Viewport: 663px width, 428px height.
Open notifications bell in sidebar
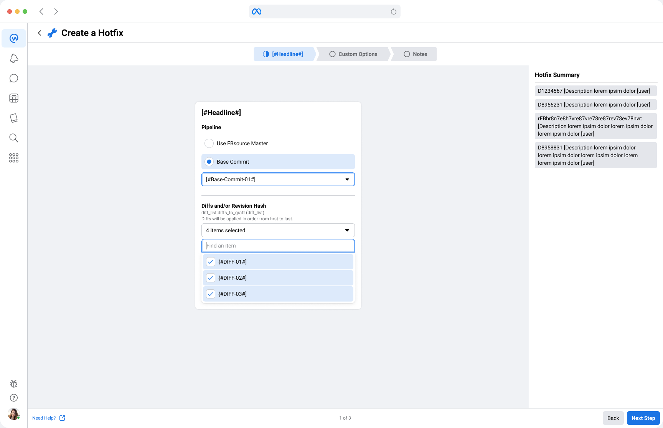tap(14, 58)
